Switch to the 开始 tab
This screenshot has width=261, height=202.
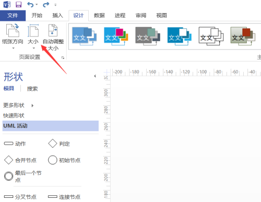[37, 16]
